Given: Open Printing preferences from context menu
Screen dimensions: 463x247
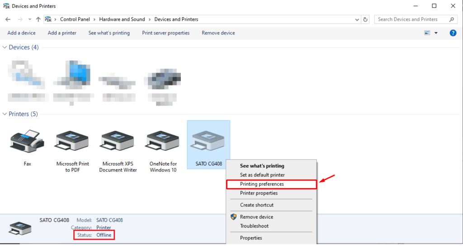Looking at the screenshot, I should 271,184.
